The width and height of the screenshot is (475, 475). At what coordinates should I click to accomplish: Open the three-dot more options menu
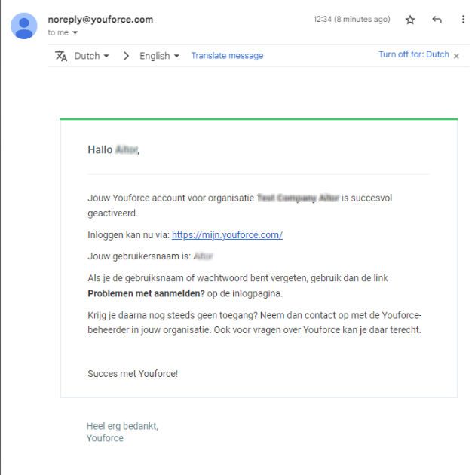tap(463, 20)
